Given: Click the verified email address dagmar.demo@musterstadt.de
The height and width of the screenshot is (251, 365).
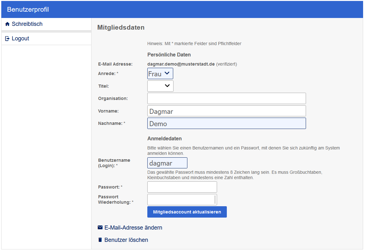Looking at the screenshot, I should [181, 64].
